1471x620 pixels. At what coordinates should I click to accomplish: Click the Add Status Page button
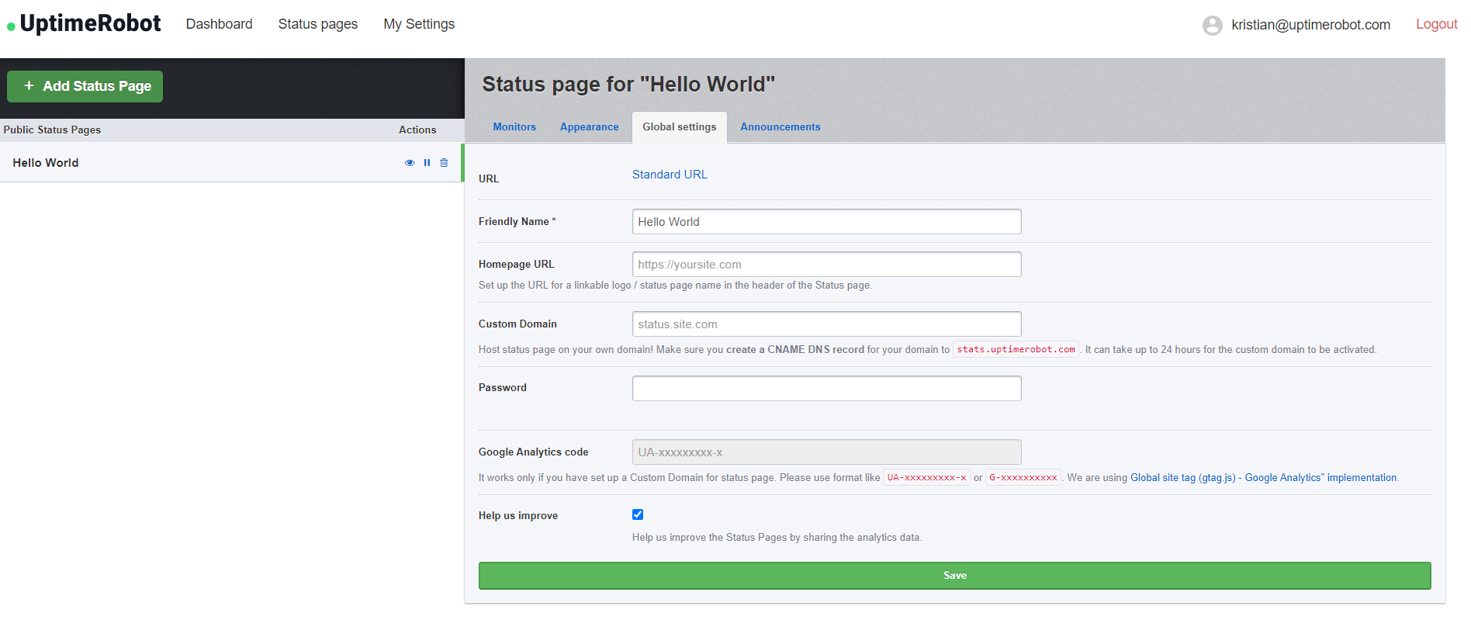click(85, 86)
